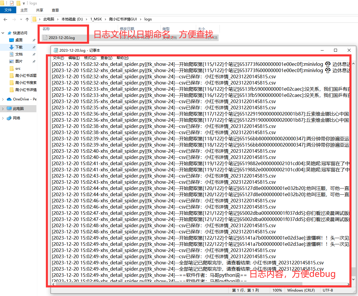Image resolution: width=358 pixels, height=296 pixels.
Task: Open the customize quick access toolbar dropdown
Action: [24, 4]
